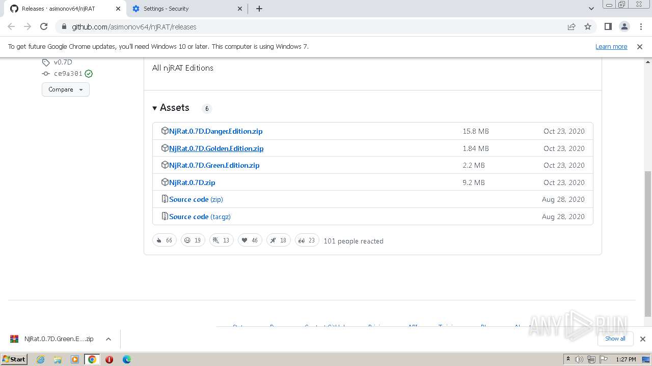Click the 101 people reacted text
Screen dimensions: 652x366
pyautogui.click(x=354, y=241)
